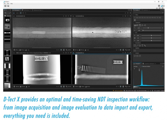Check the top-right viewer selection checkbox
Viewport: 167px width, 120px height.
(x=73, y=16)
